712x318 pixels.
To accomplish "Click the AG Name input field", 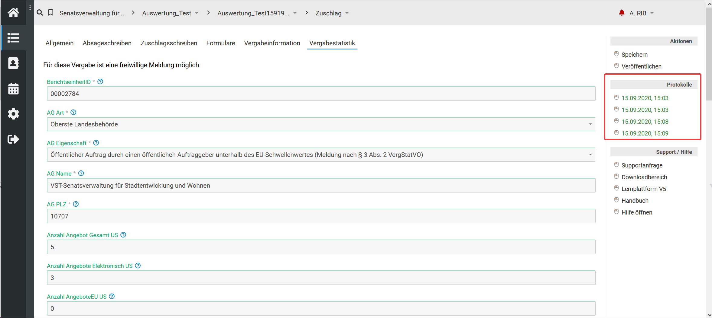I will tap(321, 186).
